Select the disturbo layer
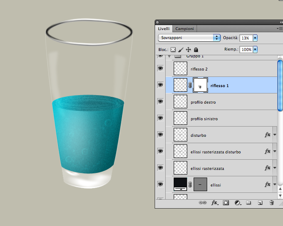This screenshot has height=226, width=283. [222, 135]
